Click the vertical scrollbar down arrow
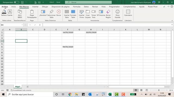 click(x=172, y=84)
